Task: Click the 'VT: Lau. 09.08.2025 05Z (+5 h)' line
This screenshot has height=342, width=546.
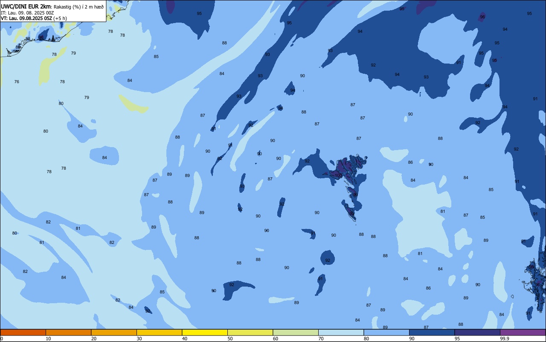Action: (34, 18)
